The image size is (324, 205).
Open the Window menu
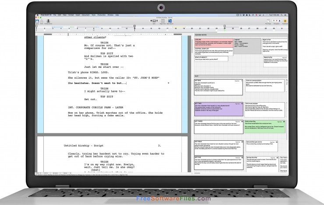tap(110, 15)
